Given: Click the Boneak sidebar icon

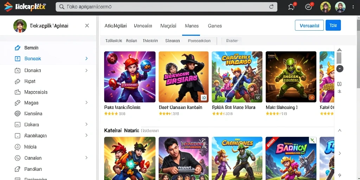Looking at the screenshot, I should 18,59.
